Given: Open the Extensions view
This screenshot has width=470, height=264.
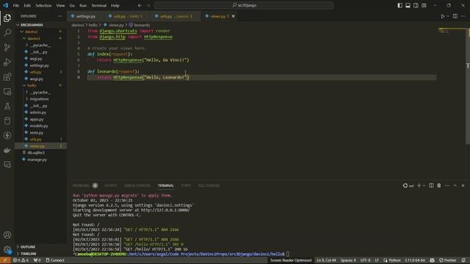Looking at the screenshot, I should pos(7,77).
